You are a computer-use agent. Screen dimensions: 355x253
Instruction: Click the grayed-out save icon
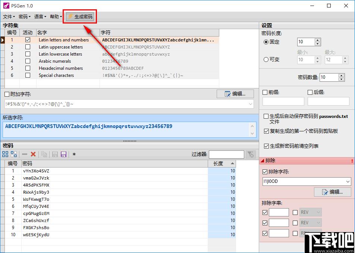[55, 154]
